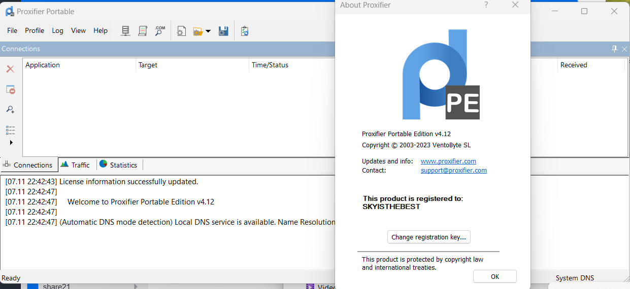Open Name Resolution (.COM) settings icon
The width and height of the screenshot is (630, 289).
click(x=160, y=31)
